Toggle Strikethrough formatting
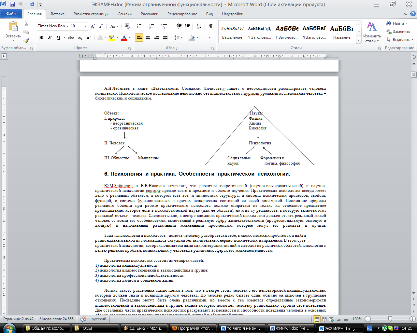Screen dimensions: 417x333 [x=71, y=38]
